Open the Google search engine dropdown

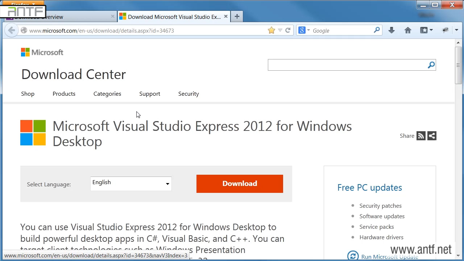click(x=304, y=30)
